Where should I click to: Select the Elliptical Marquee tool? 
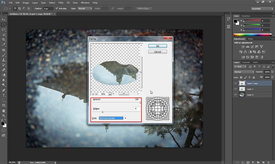(4, 25)
